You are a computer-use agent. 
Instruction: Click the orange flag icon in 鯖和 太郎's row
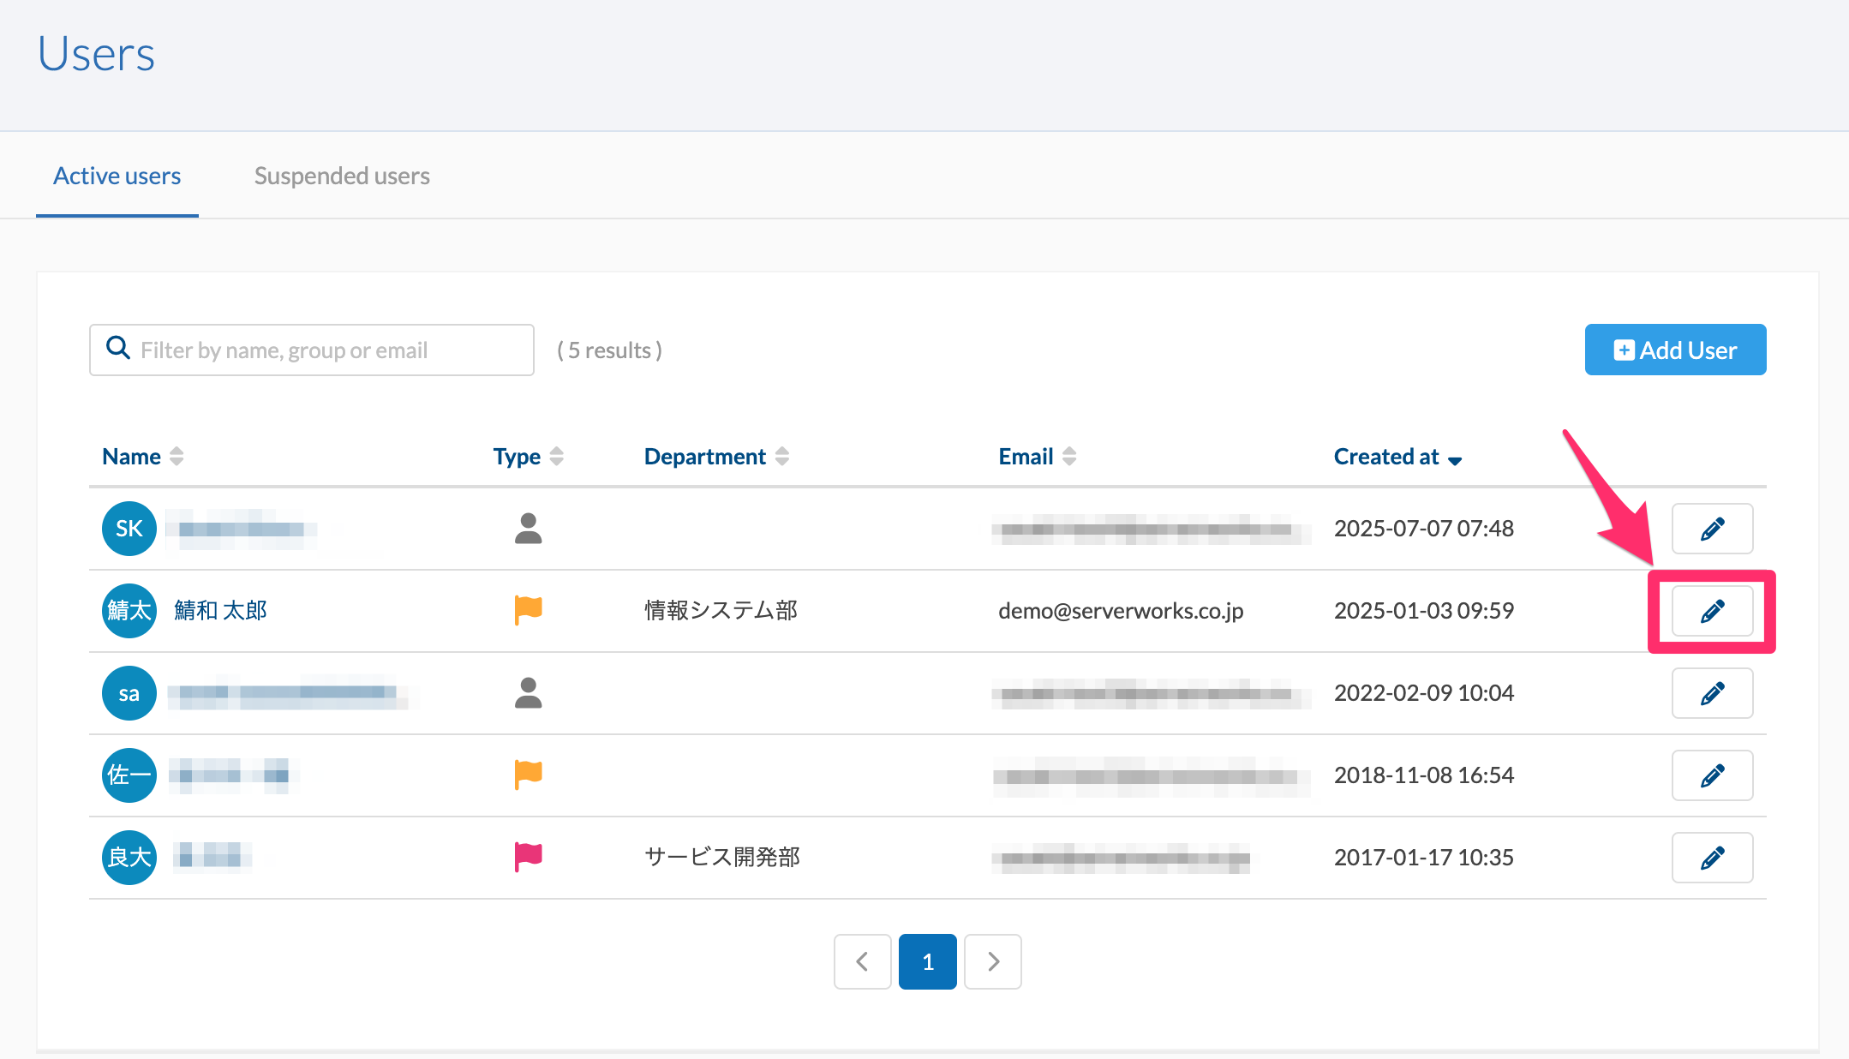(528, 609)
